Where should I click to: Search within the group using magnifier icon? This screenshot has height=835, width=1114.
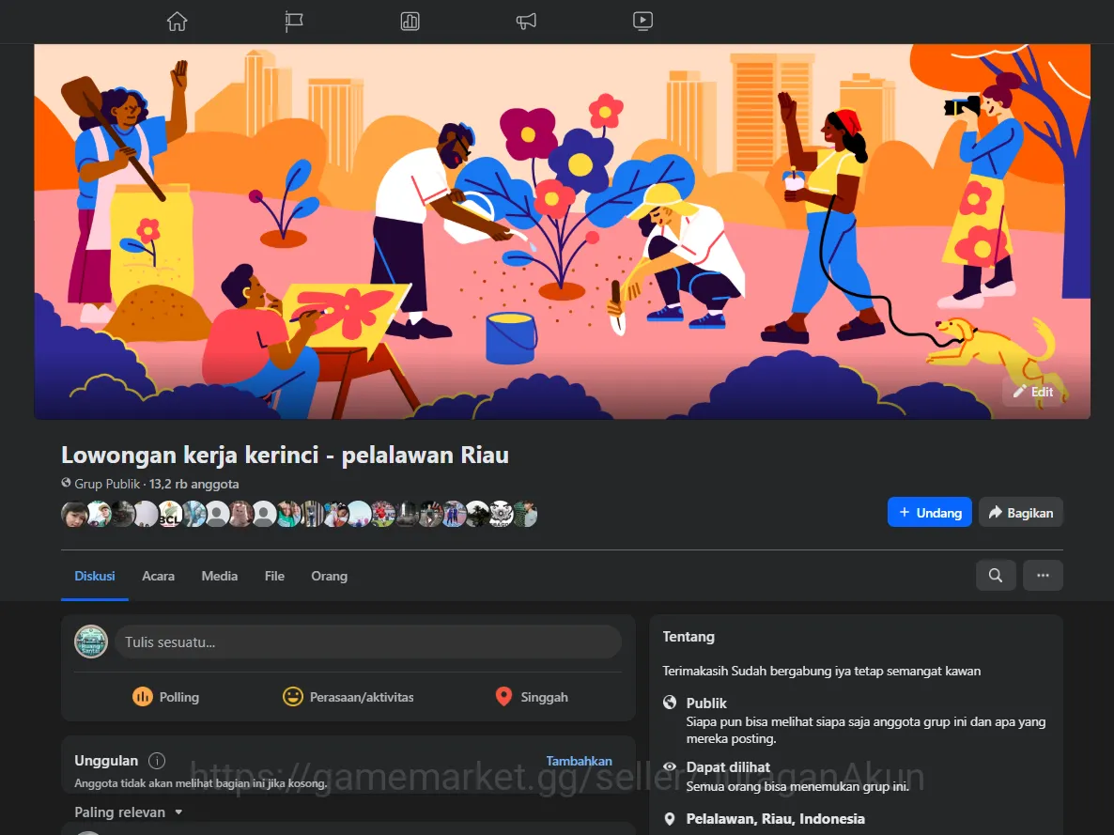coord(996,575)
